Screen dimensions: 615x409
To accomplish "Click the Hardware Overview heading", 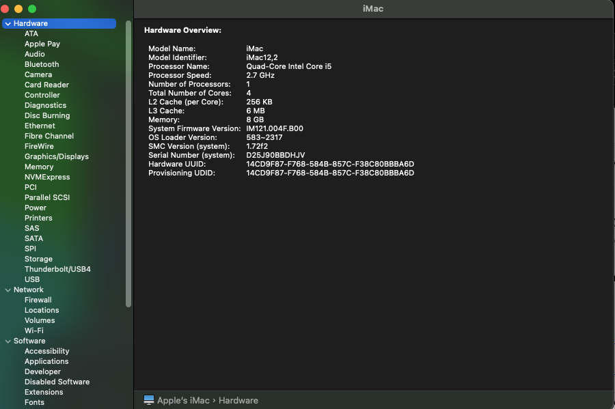I will click(x=182, y=30).
